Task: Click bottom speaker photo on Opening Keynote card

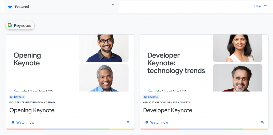Action: (x=104, y=78)
